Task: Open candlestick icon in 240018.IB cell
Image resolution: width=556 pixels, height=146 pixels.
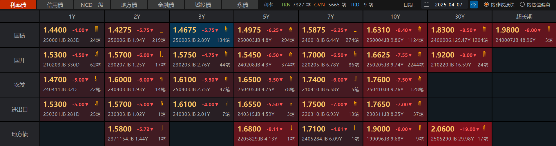Action: point(355,29)
